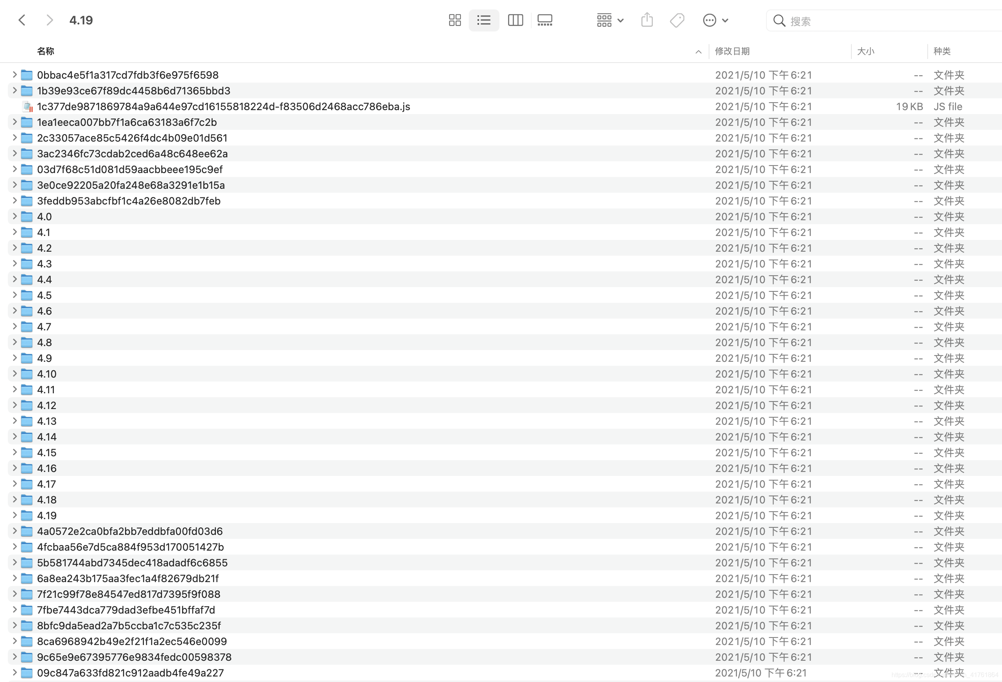This screenshot has width=1002, height=682.
Task: Click the tag icon in toolbar
Action: tap(677, 20)
